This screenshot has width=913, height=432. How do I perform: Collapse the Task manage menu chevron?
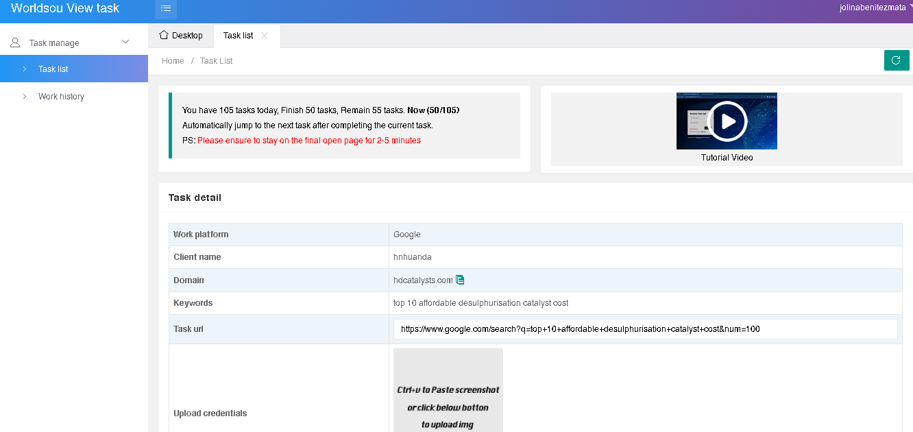click(125, 43)
